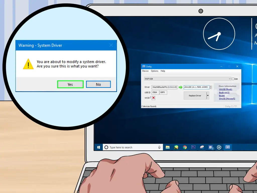Open the WCID question mark link
257x193 pixels.
click(150, 97)
